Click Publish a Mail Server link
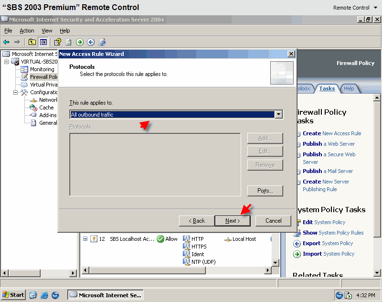The width and height of the screenshot is (382, 302). click(328, 171)
